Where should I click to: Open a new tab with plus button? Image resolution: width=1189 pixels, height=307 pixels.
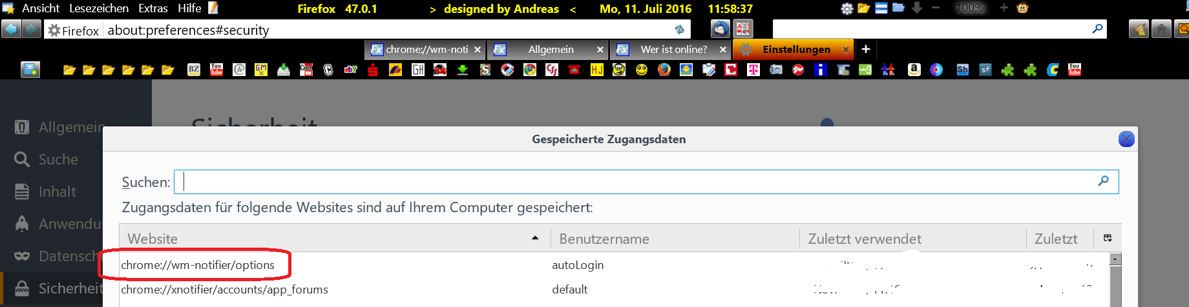point(866,50)
